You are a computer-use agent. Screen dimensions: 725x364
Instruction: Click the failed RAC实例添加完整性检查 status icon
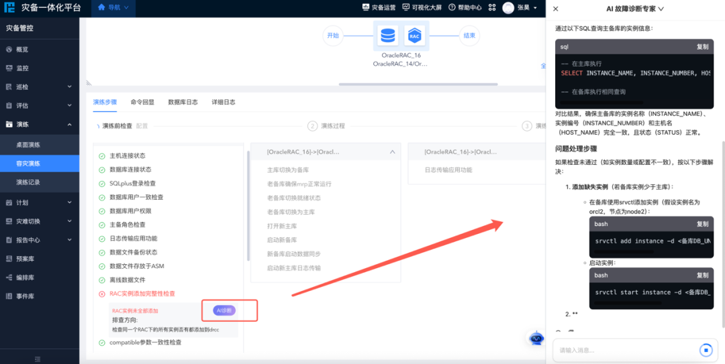(102, 294)
